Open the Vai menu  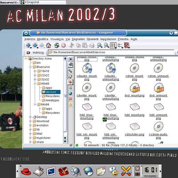click(x=68, y=39)
